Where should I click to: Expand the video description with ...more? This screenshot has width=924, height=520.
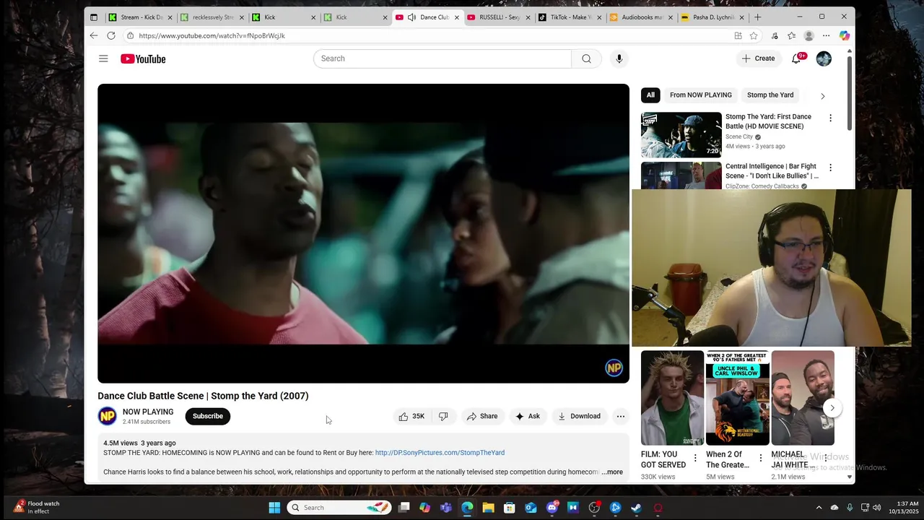click(612, 472)
